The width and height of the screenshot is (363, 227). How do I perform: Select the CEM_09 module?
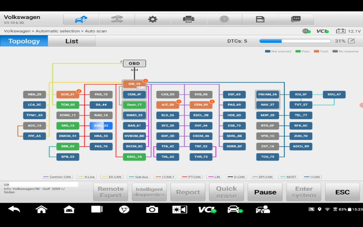[201, 105]
